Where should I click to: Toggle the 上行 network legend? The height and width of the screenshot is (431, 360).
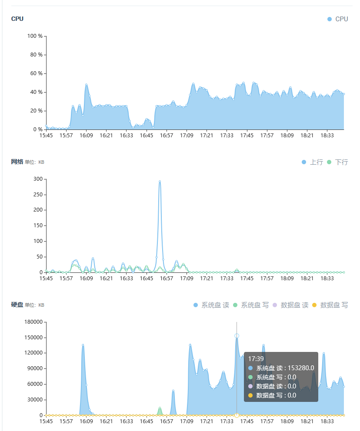[x=312, y=162]
